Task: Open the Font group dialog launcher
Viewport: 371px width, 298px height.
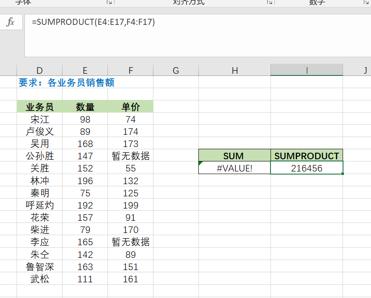Action: [x=109, y=2]
